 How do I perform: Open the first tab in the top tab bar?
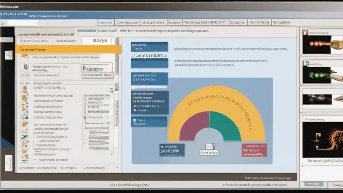106,22
